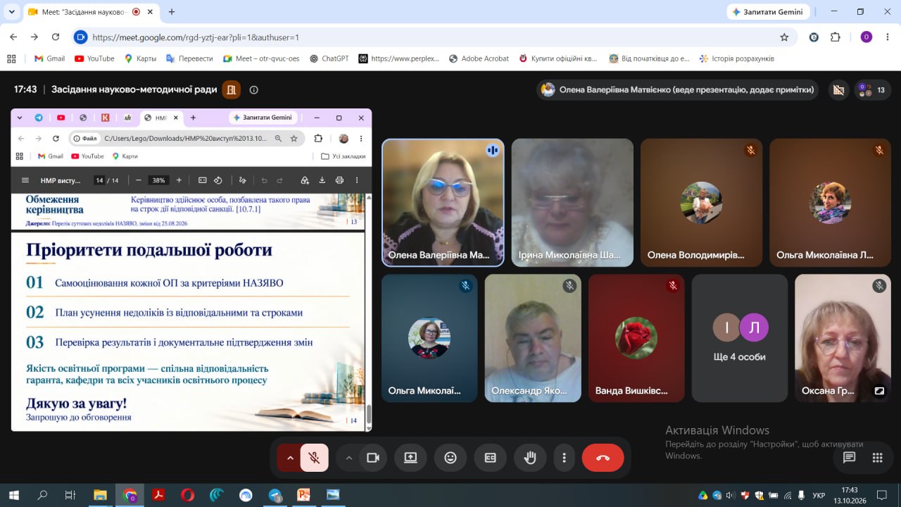901x507 pixels.
Task: Open PowerPoint from taskbar
Action: point(303,495)
